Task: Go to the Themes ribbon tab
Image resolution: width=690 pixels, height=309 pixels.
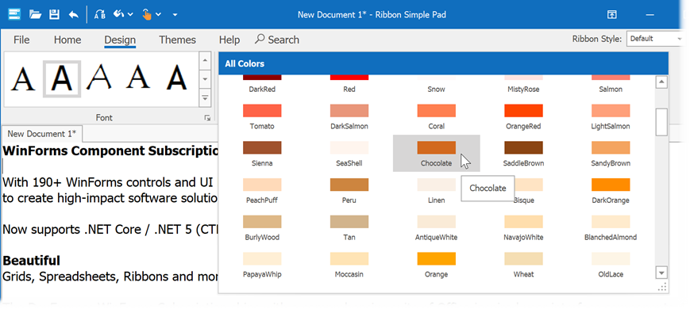Action: (177, 40)
